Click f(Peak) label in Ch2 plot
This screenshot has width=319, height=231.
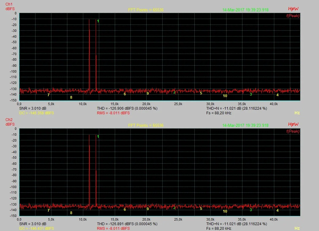(x=293, y=131)
